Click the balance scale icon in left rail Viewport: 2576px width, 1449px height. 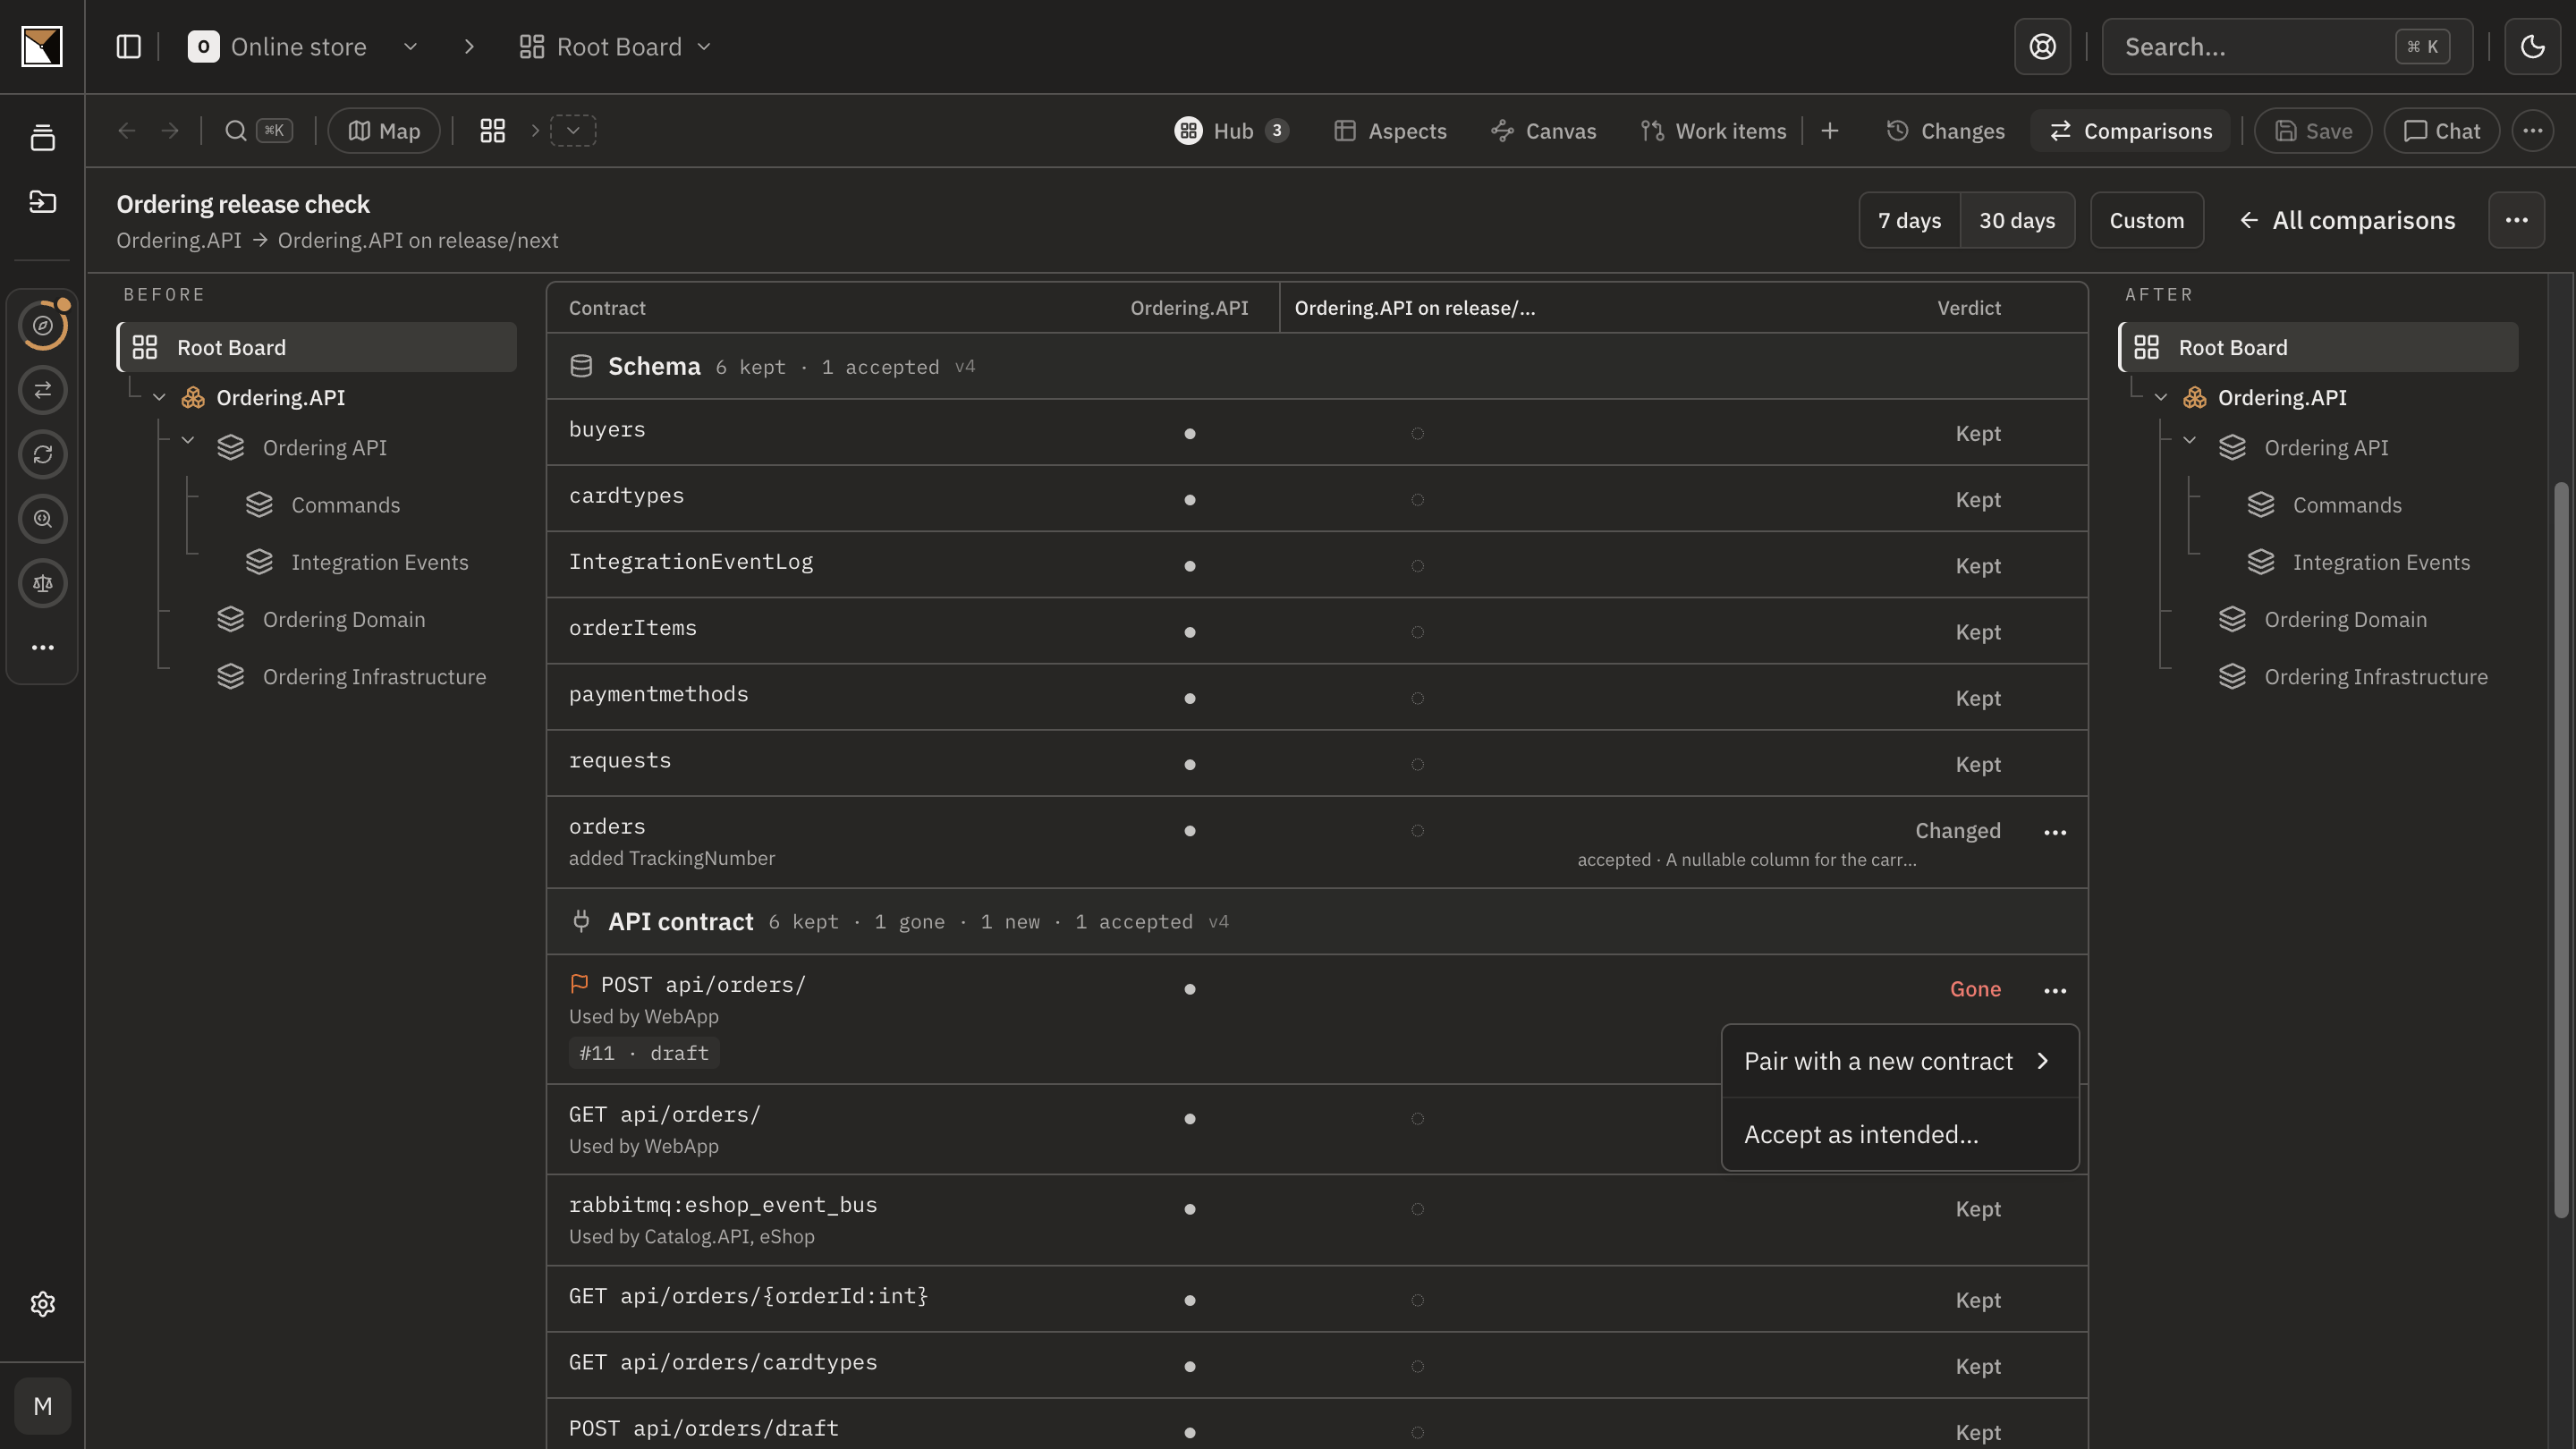[x=42, y=583]
